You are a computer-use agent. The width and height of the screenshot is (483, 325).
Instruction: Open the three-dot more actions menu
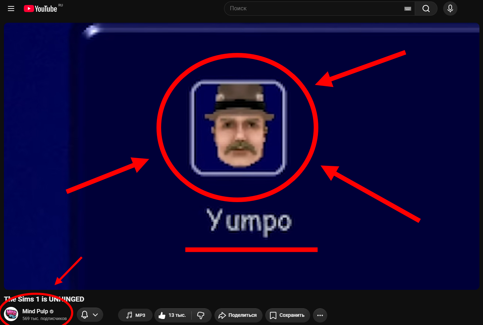tap(320, 315)
